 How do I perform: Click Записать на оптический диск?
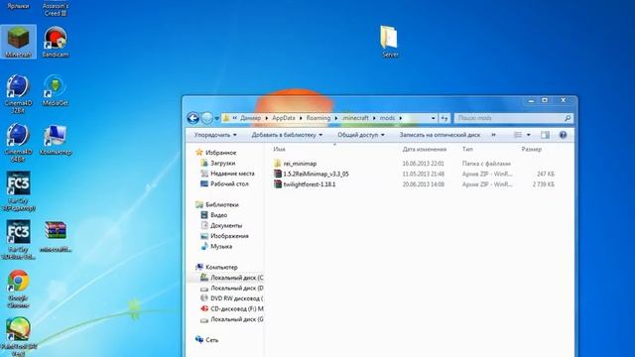tap(440, 135)
